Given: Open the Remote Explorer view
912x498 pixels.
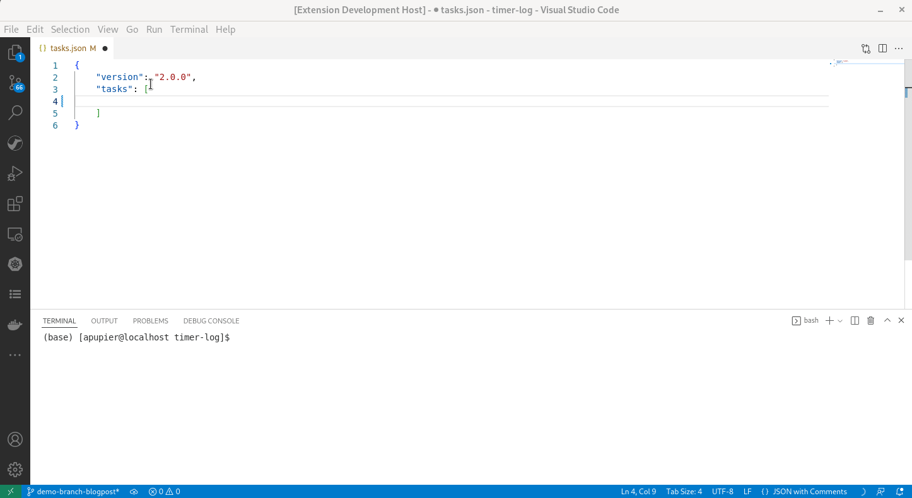Looking at the screenshot, I should click(15, 234).
